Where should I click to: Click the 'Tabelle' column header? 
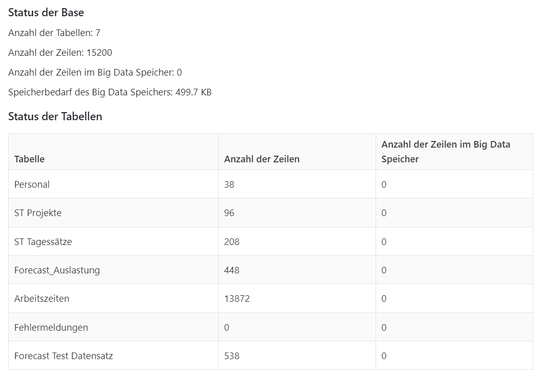click(29, 159)
